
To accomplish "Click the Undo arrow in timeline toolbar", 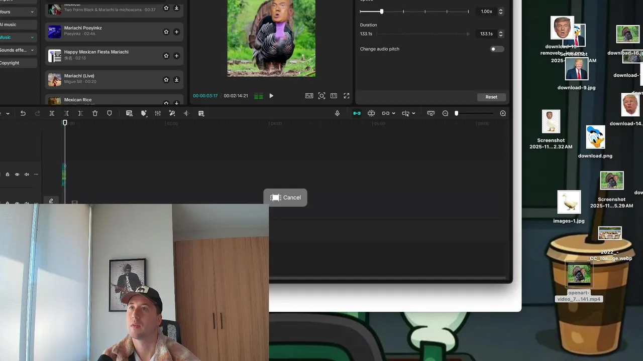I will (23, 113).
